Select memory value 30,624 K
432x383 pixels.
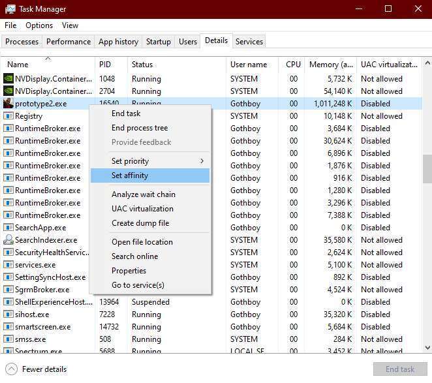(337, 141)
